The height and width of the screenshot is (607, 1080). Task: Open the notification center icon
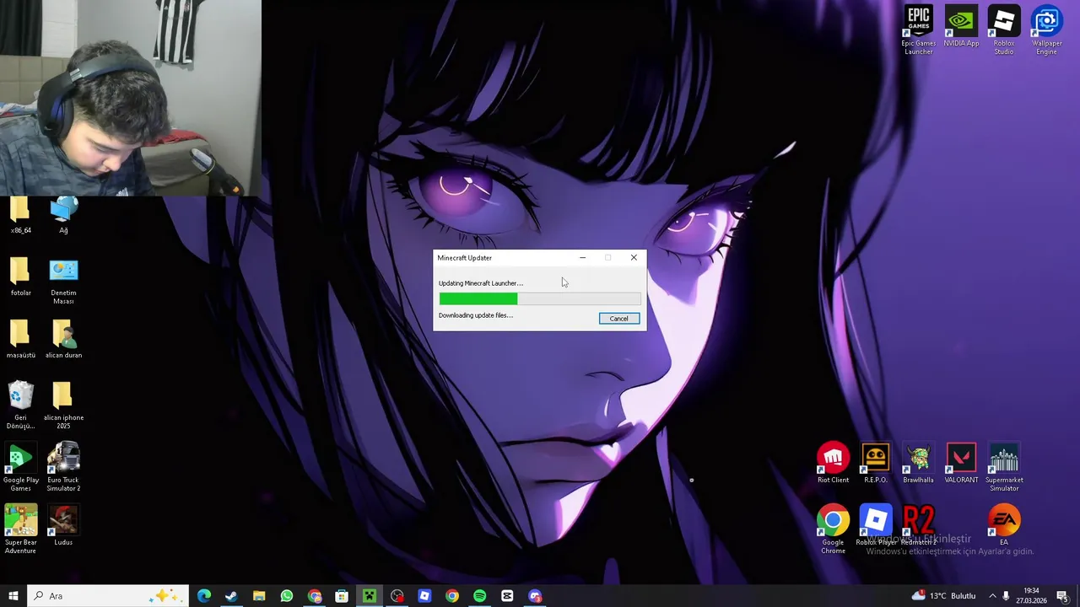click(x=1062, y=596)
